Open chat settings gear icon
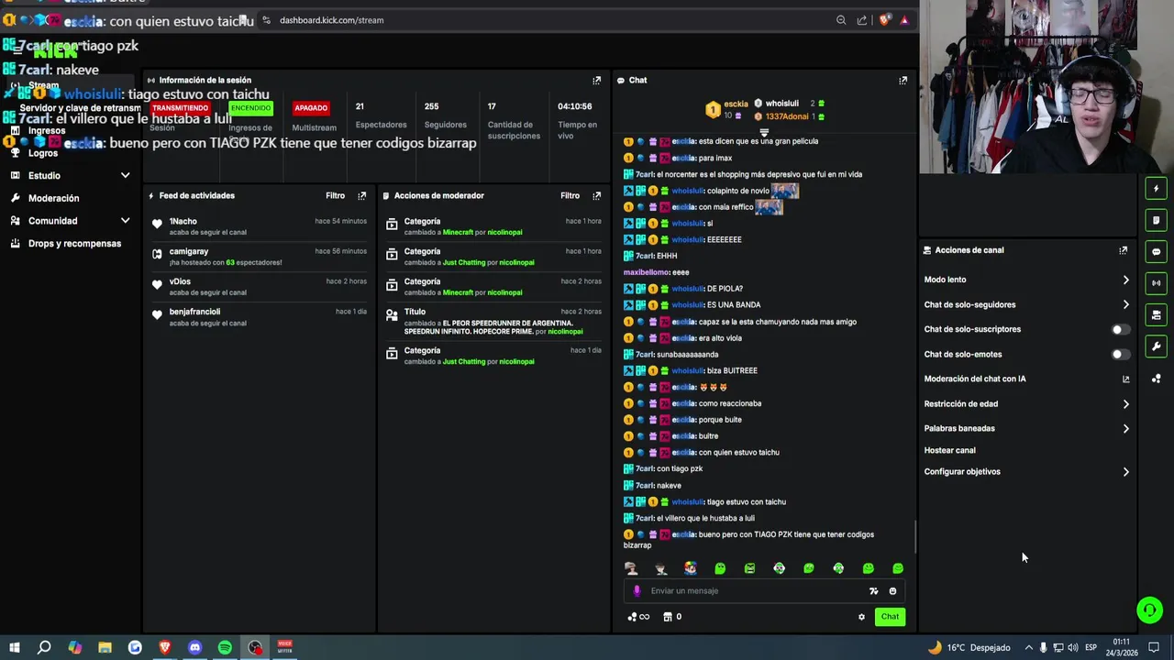The height and width of the screenshot is (660, 1174). point(861,617)
